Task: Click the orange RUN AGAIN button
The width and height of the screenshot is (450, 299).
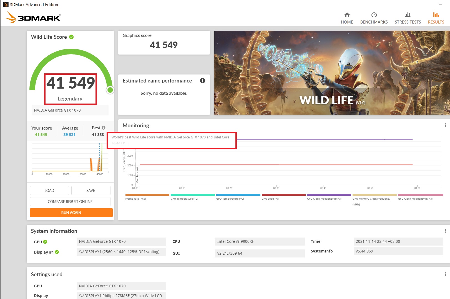Action: coord(71,213)
